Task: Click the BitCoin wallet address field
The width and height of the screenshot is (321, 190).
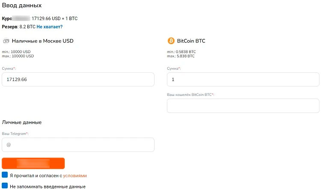Action: coord(243,106)
